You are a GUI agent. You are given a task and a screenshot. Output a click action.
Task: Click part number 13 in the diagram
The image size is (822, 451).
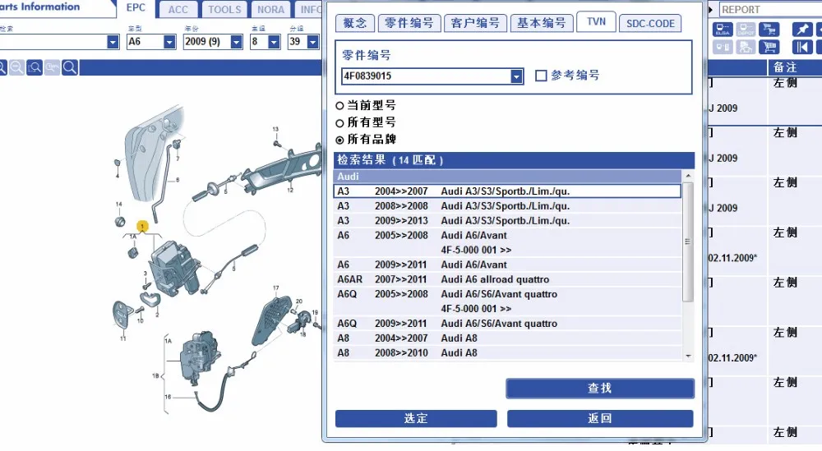[275, 129]
